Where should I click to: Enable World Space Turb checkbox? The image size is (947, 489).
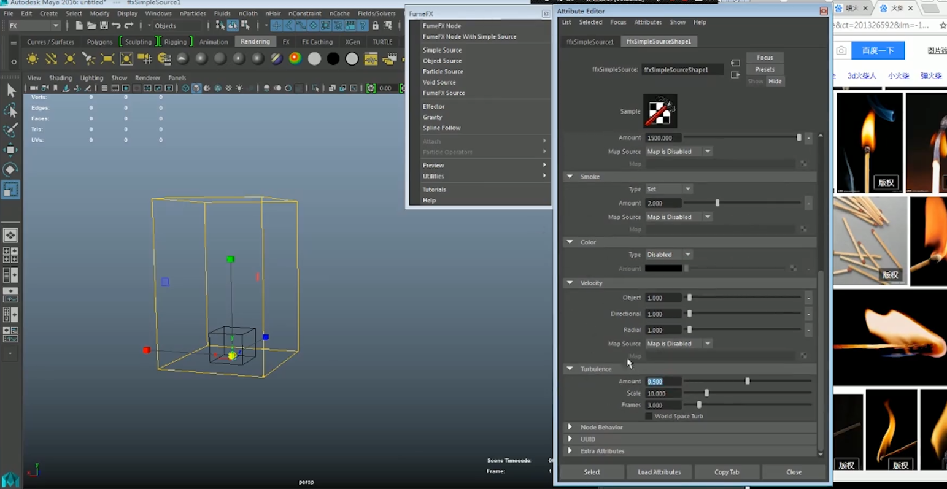[649, 416]
